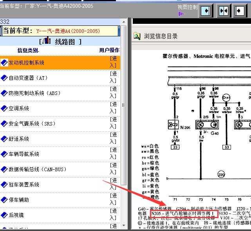The width and height of the screenshot is (251, 231).
Task: Click the book icon beside 后视镜
Action: click(4, 215)
